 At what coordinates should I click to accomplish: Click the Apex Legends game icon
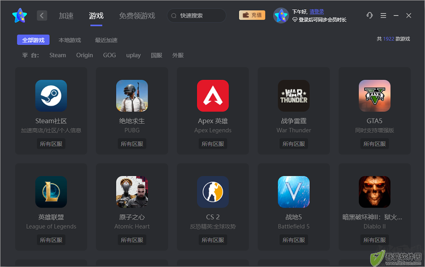coord(213,96)
